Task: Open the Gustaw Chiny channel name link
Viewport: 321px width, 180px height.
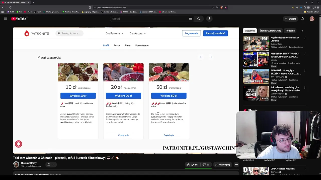Action: [29, 163]
